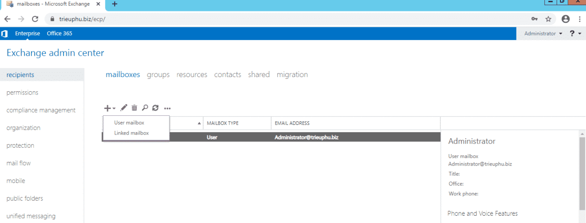Click the browser reload button
Viewport: 586px width, 223px height.
[35, 19]
